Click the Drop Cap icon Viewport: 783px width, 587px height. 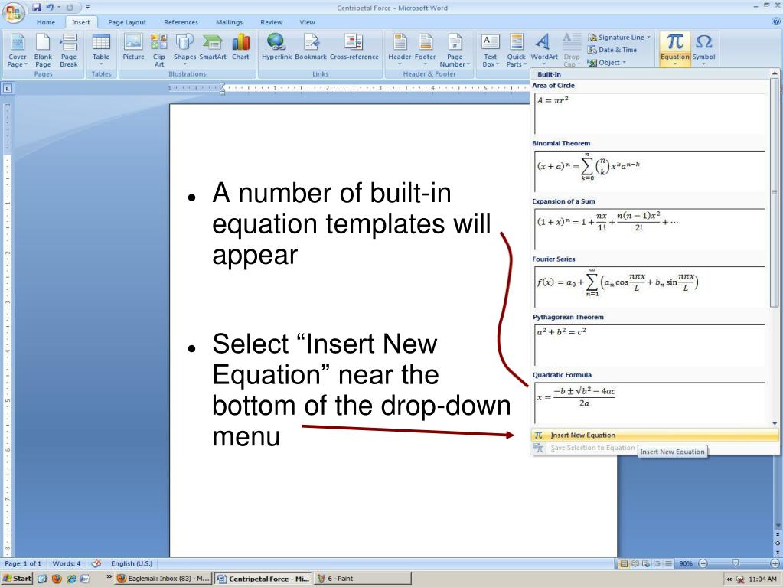[x=572, y=50]
